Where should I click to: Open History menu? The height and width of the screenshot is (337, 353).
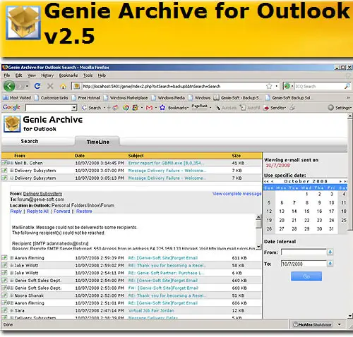(x=47, y=75)
